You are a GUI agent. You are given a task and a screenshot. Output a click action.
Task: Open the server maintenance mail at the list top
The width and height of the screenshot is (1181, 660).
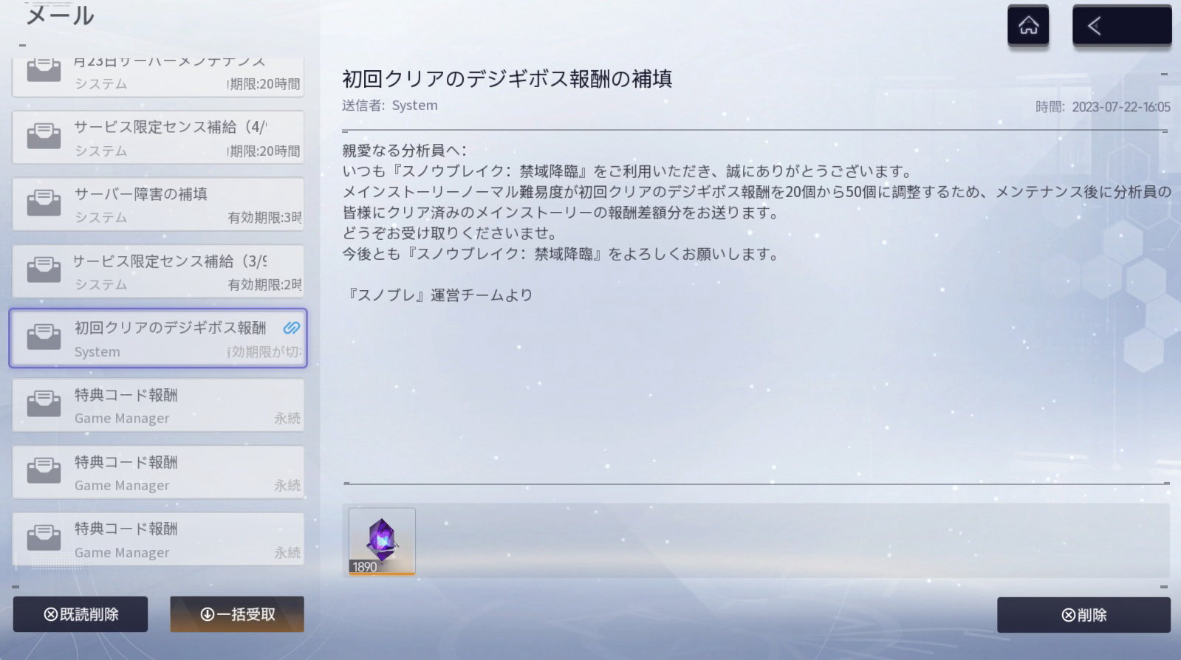158,77
